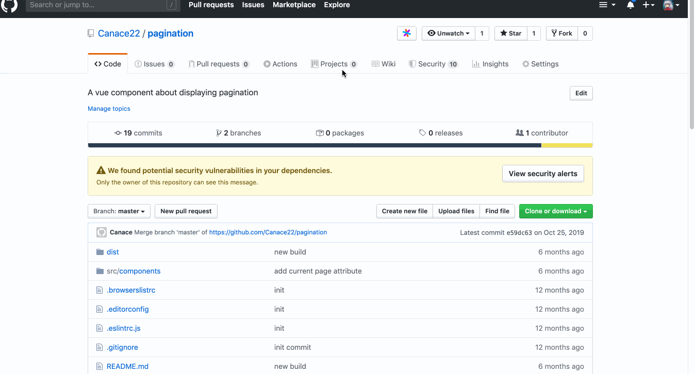This screenshot has width=695, height=374.
Task: Click Manage topics link
Action: (109, 109)
